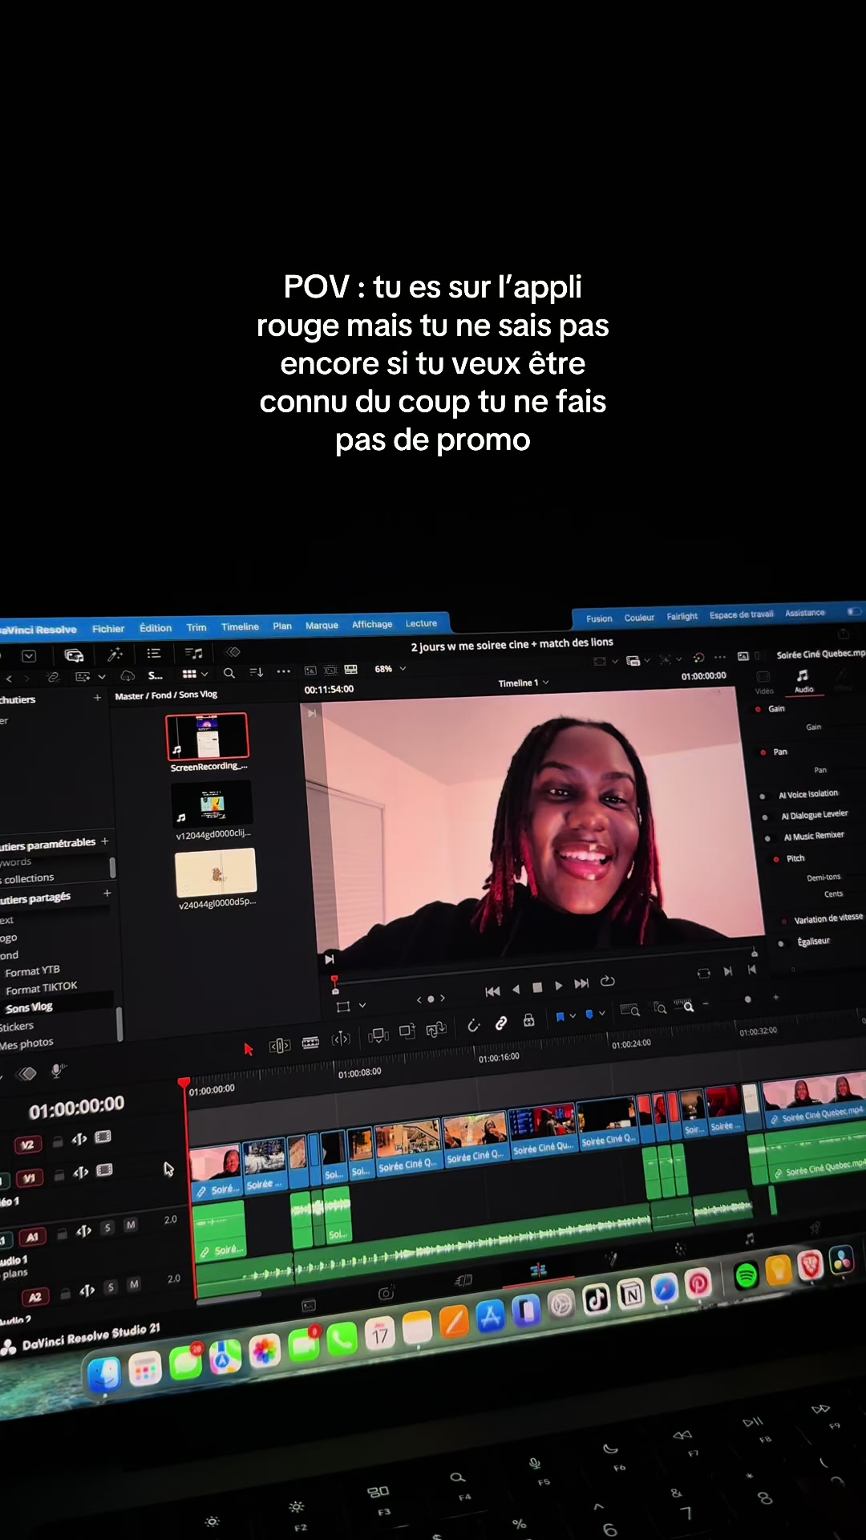
Task: Play the timeline in the viewer
Action: 559,986
